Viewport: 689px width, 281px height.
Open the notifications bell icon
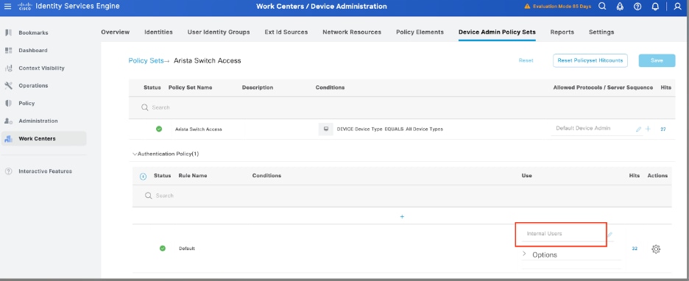pos(655,7)
